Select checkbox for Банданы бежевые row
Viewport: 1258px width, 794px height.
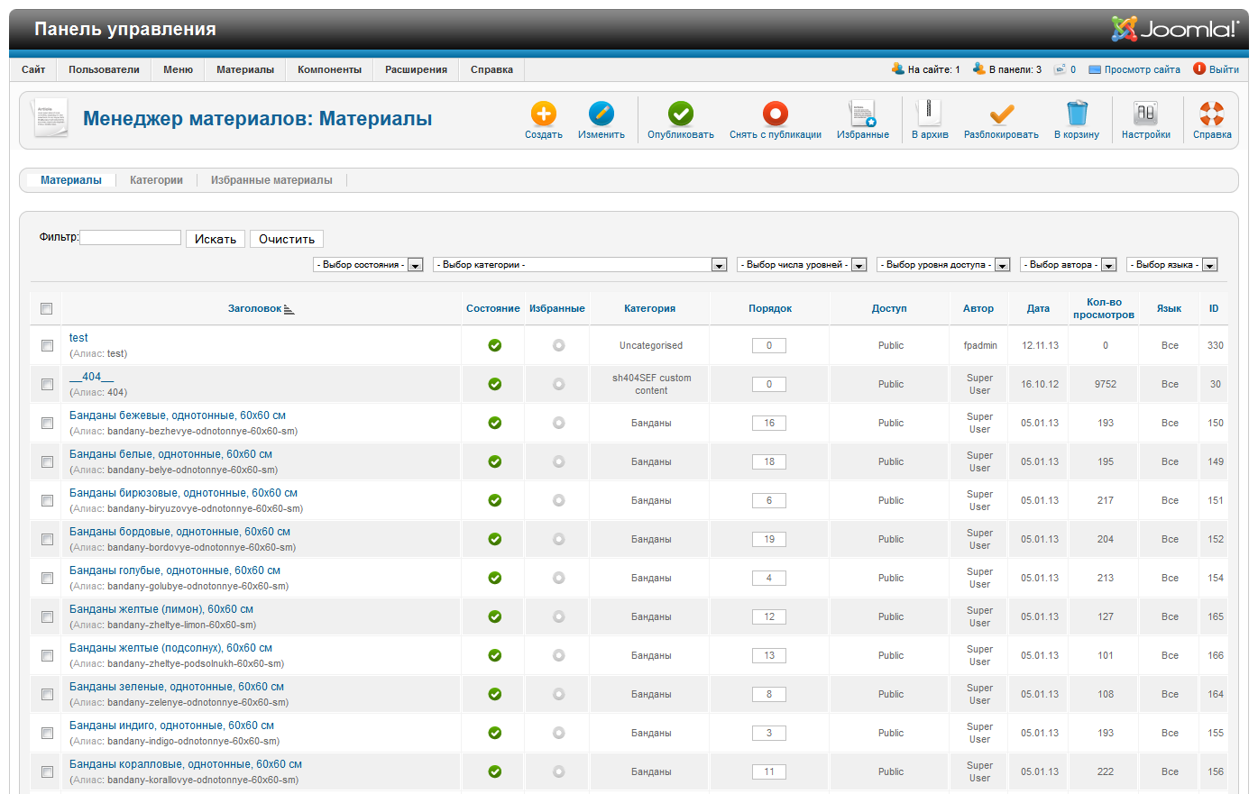click(x=47, y=423)
